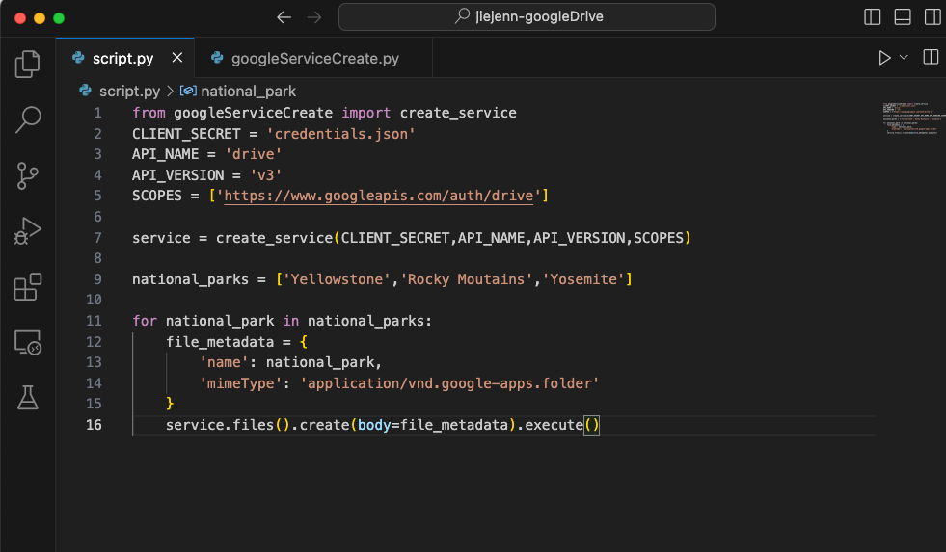Click the 'mimeType' key on line 14

[240, 383]
